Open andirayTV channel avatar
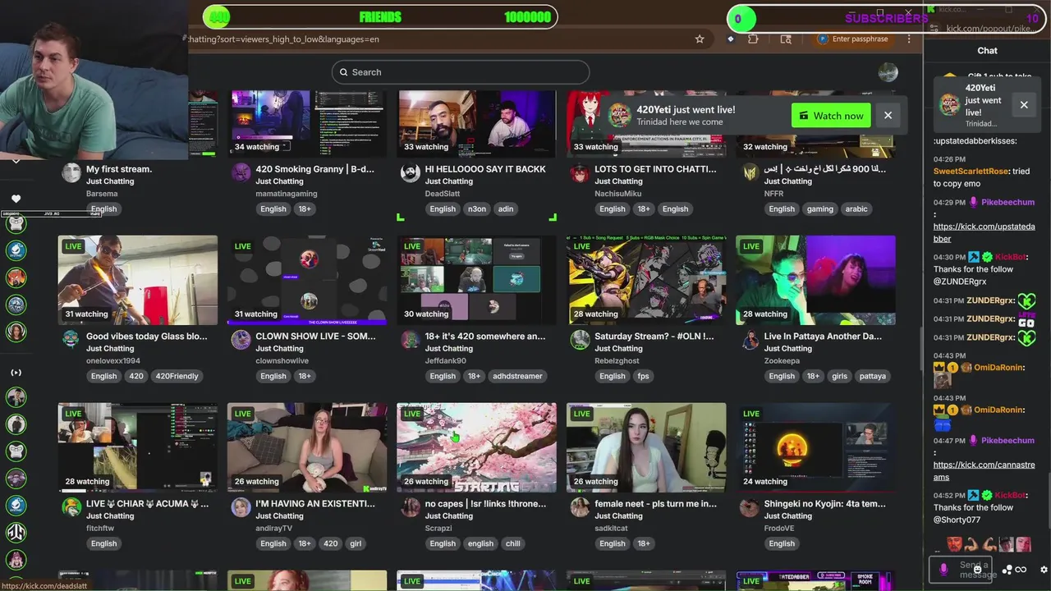The image size is (1051, 591). 241,507
